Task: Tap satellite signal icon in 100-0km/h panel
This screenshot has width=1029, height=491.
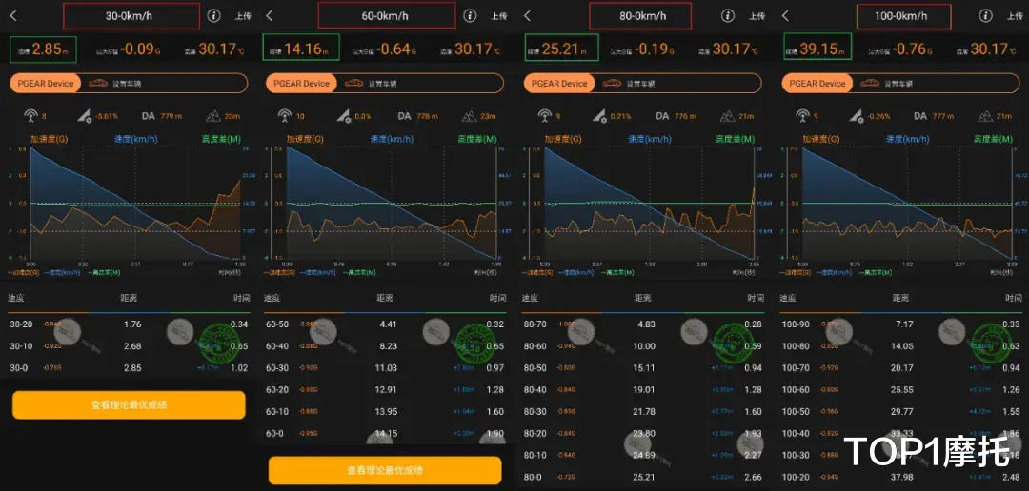Action: click(x=802, y=116)
